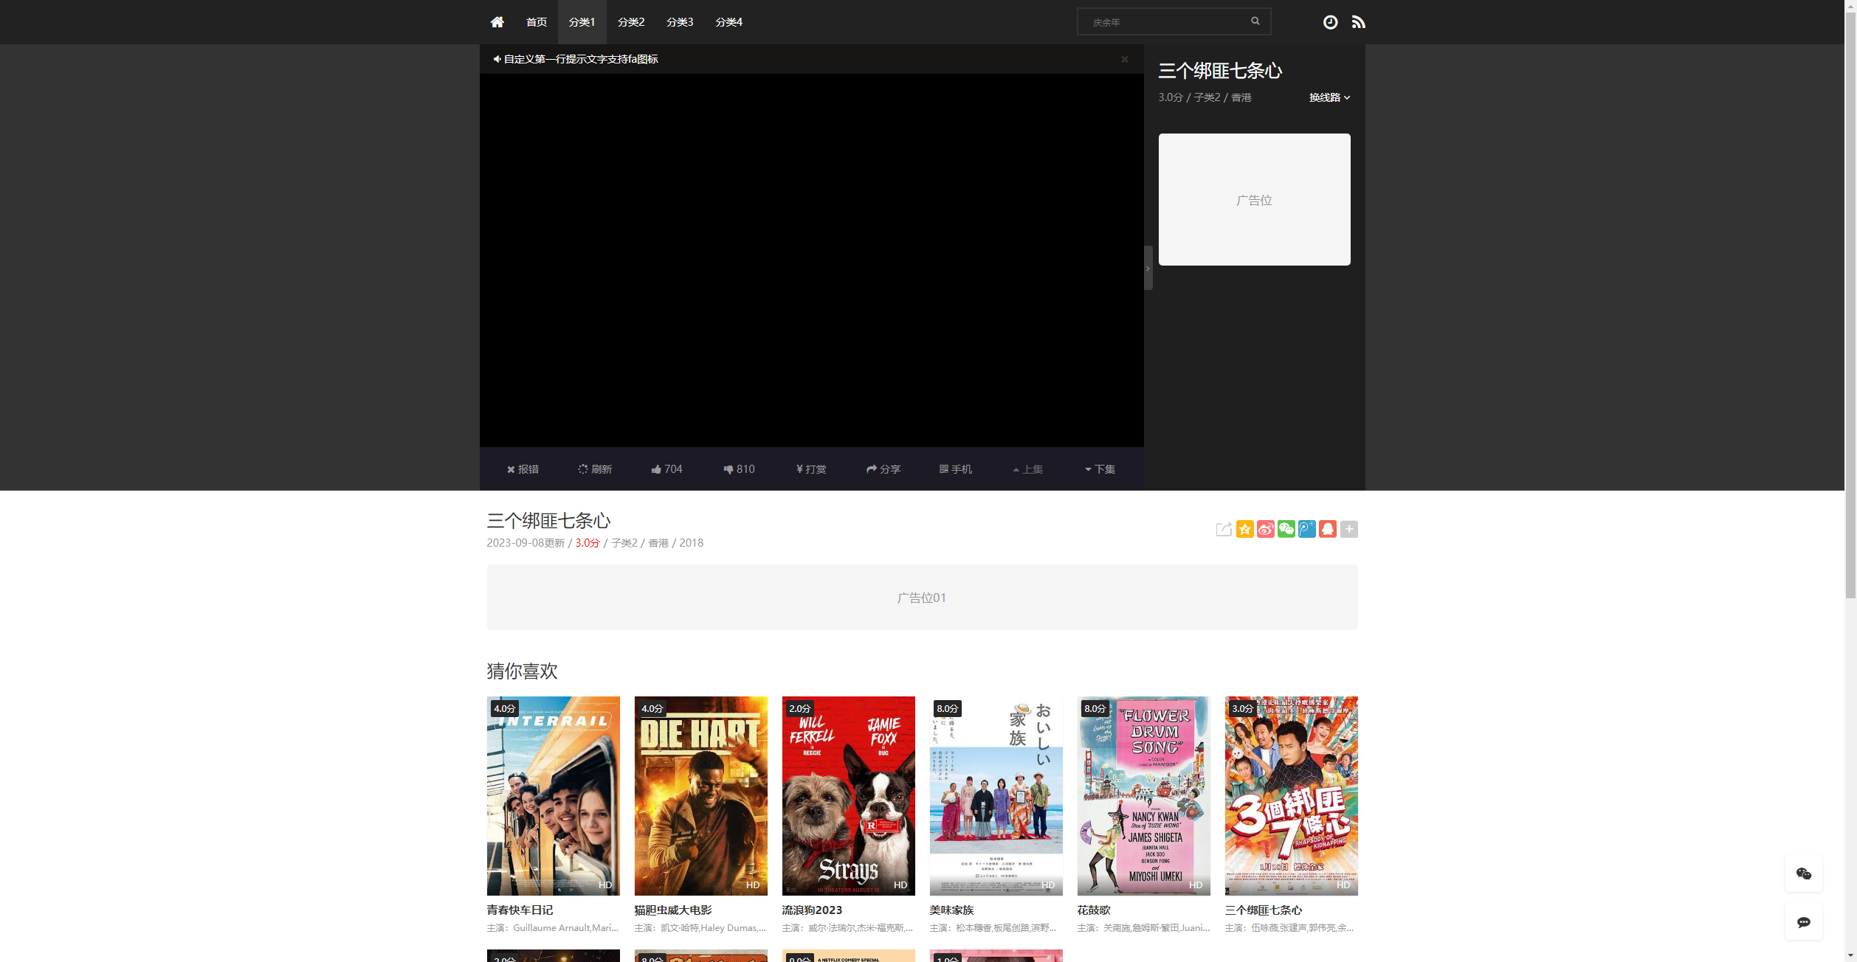The width and height of the screenshot is (1857, 962).
Task: Switch to 分类2 nav tab
Action: click(x=630, y=22)
